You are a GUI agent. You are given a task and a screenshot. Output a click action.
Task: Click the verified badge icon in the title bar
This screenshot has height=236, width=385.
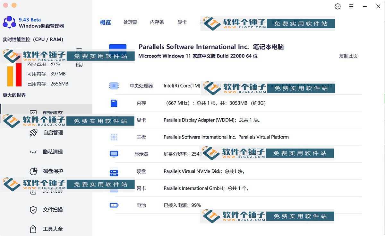[338, 6]
